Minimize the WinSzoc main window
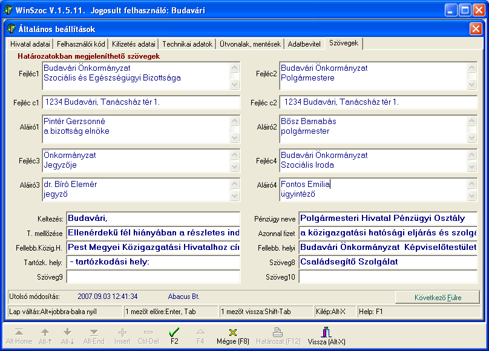Screen dimensions: 489x351 click(x=451, y=10)
